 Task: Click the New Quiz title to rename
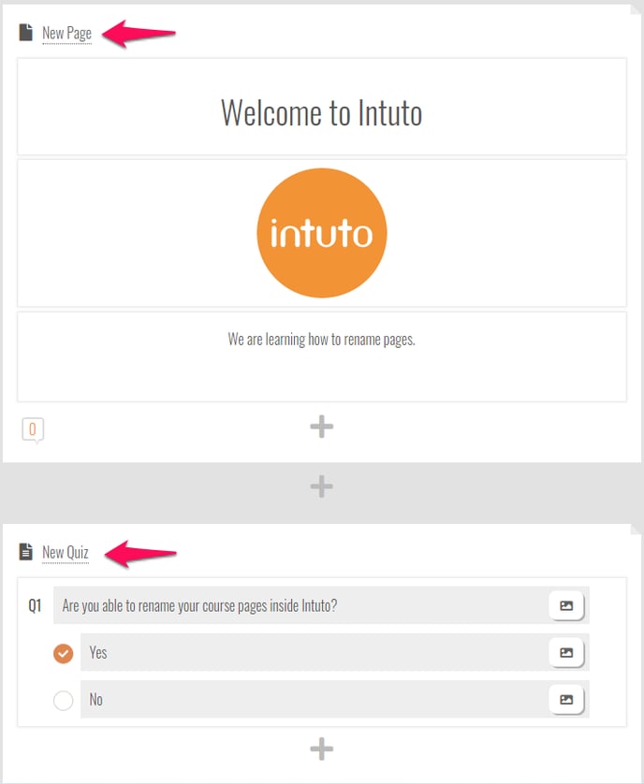[66, 553]
